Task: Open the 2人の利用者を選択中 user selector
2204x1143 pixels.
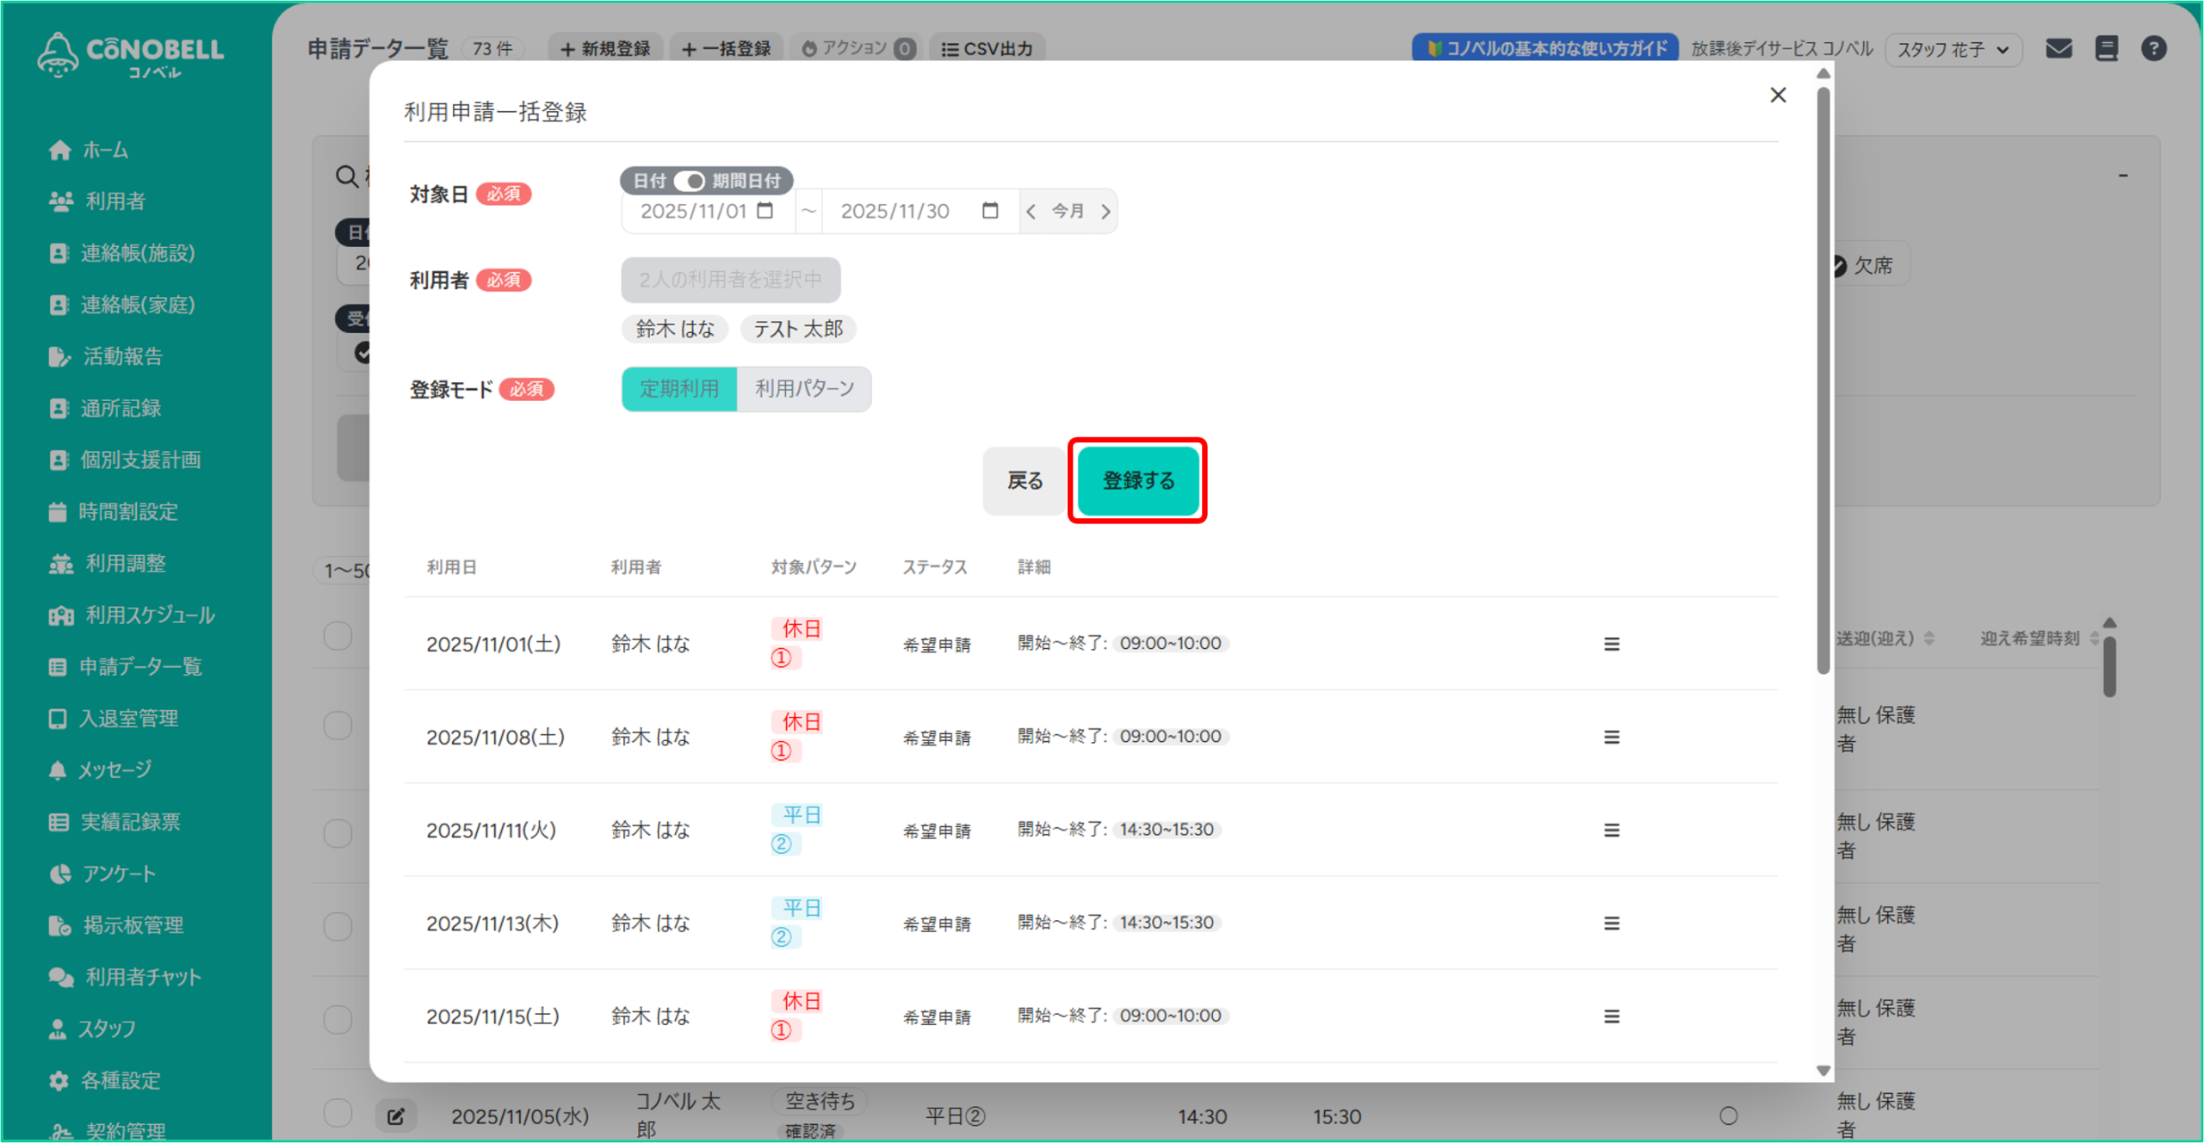Action: [x=730, y=280]
